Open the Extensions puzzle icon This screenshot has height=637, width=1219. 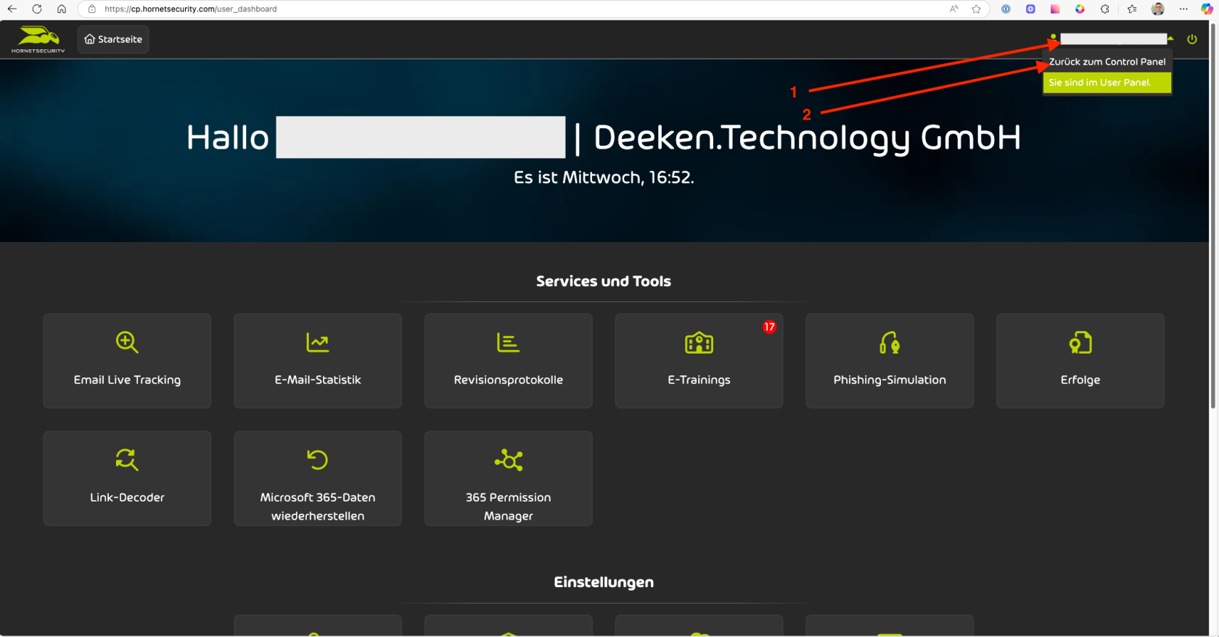1105,9
